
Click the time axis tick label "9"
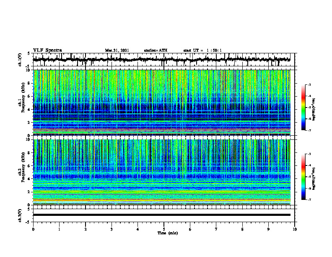click(x=268, y=229)
